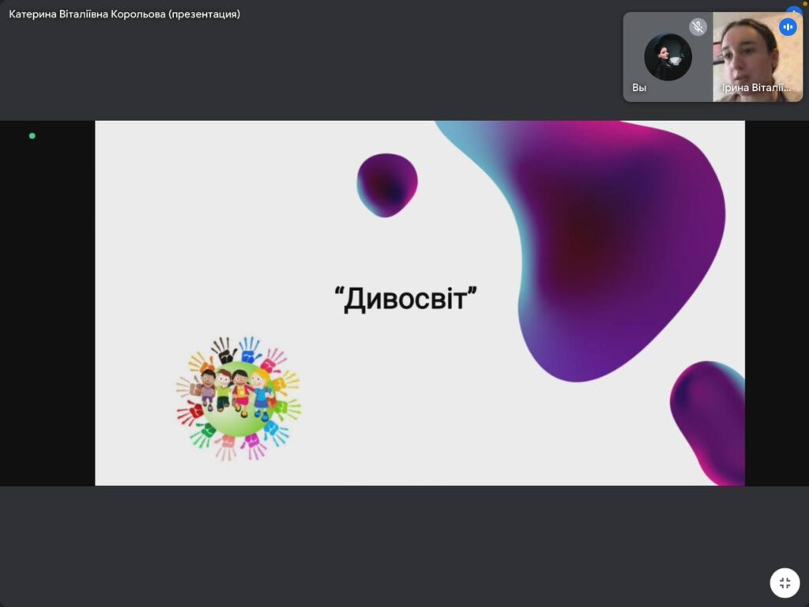Screen dimensions: 809x607
Task: Click the empty dark area below the presentation
Action: [395, 545]
